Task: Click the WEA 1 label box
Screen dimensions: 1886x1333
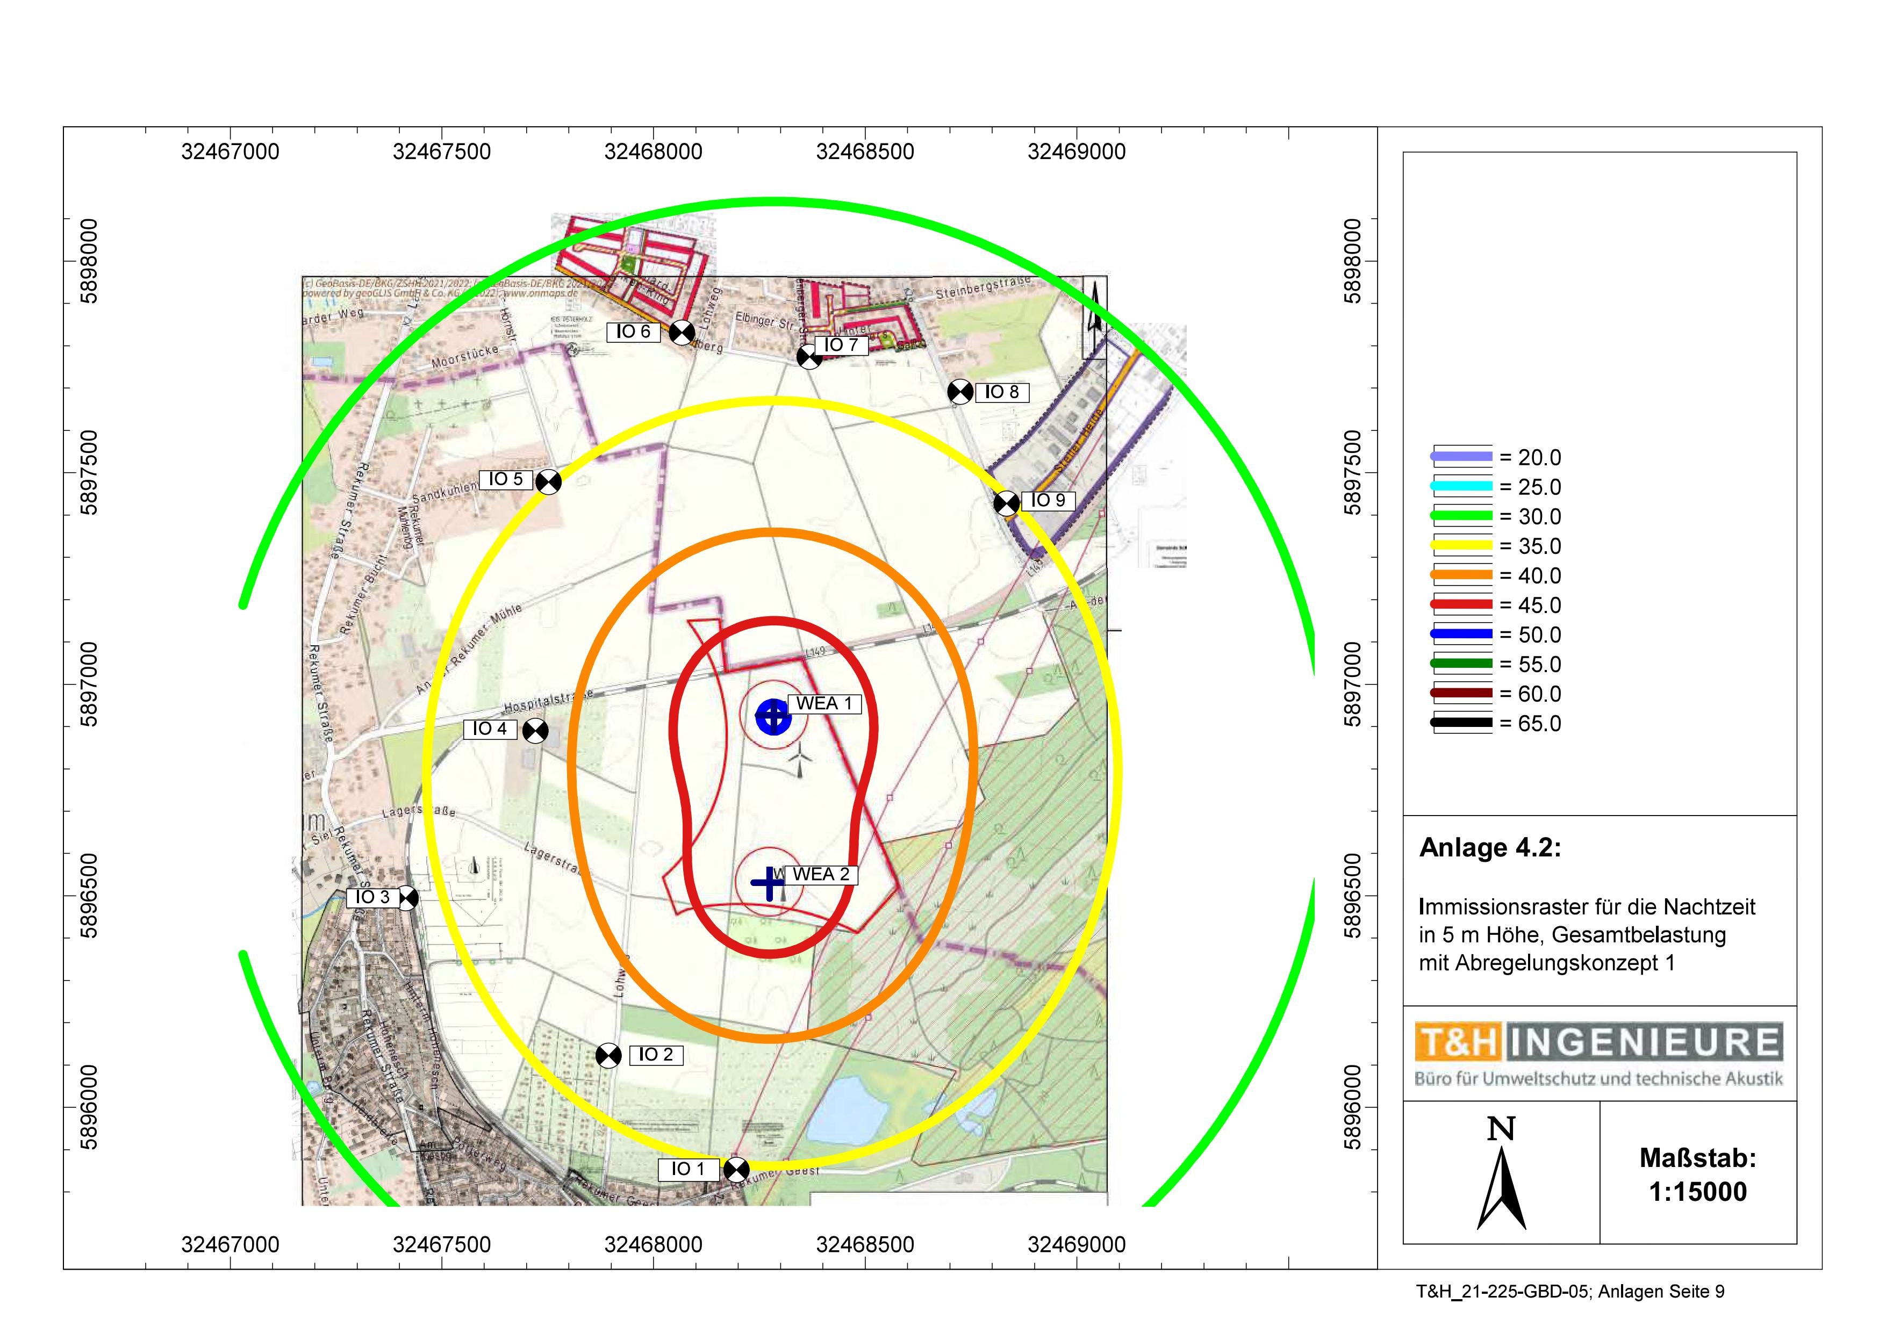Action: pos(824,704)
